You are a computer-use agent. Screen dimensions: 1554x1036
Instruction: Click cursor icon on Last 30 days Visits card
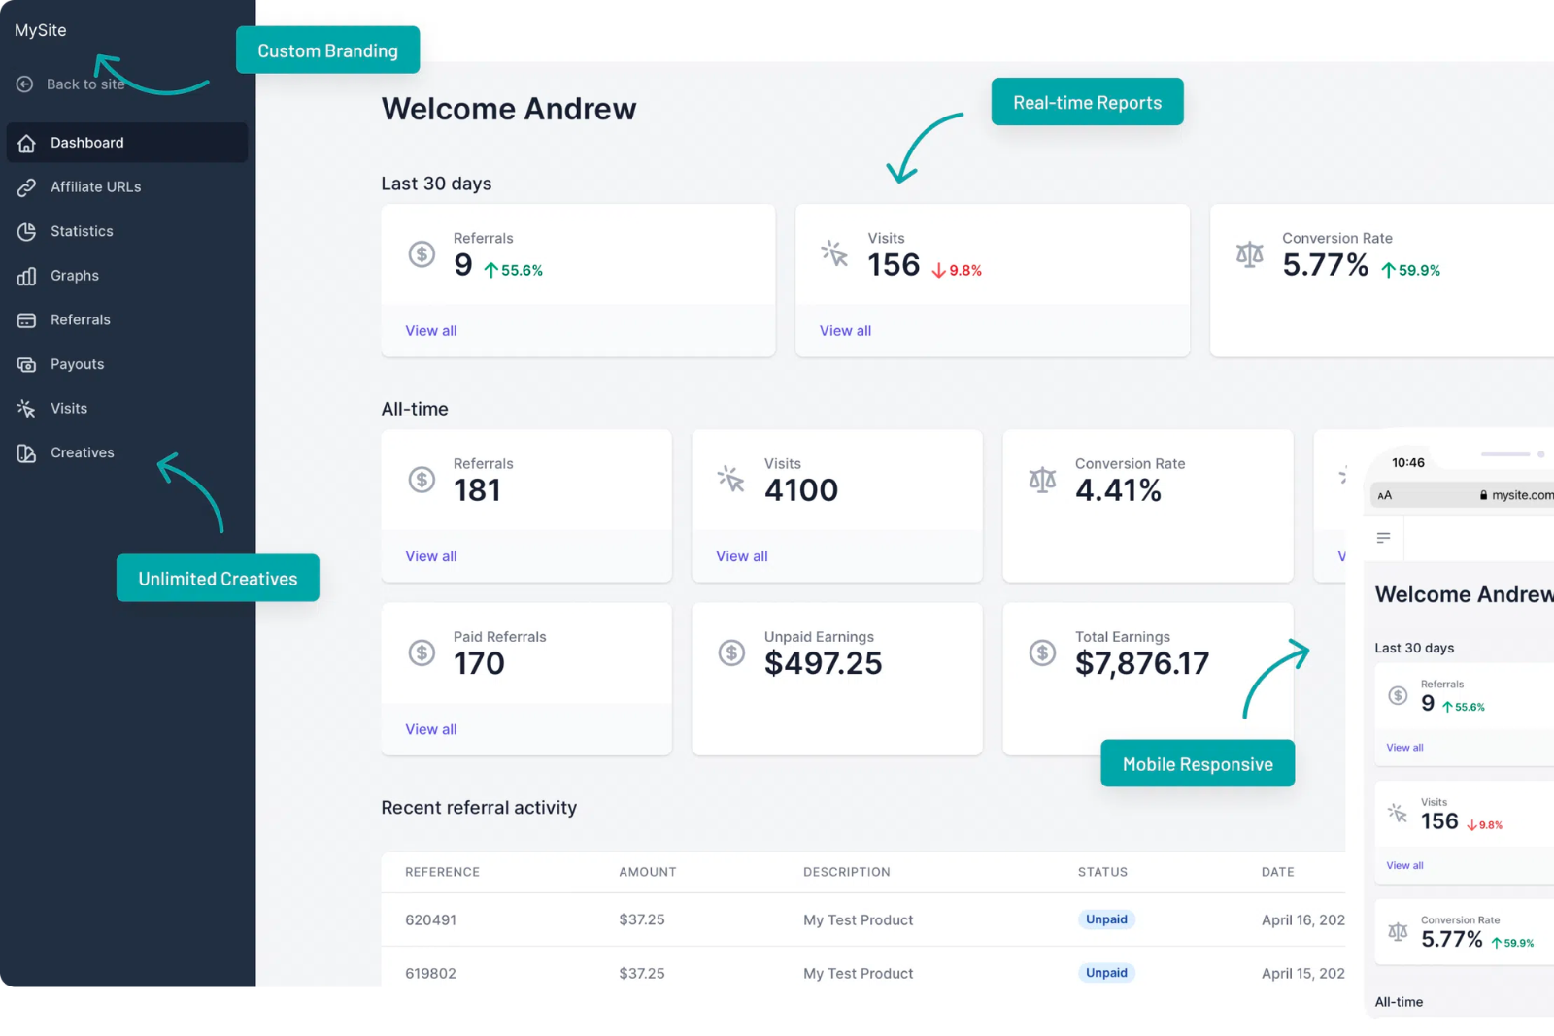[x=835, y=254]
